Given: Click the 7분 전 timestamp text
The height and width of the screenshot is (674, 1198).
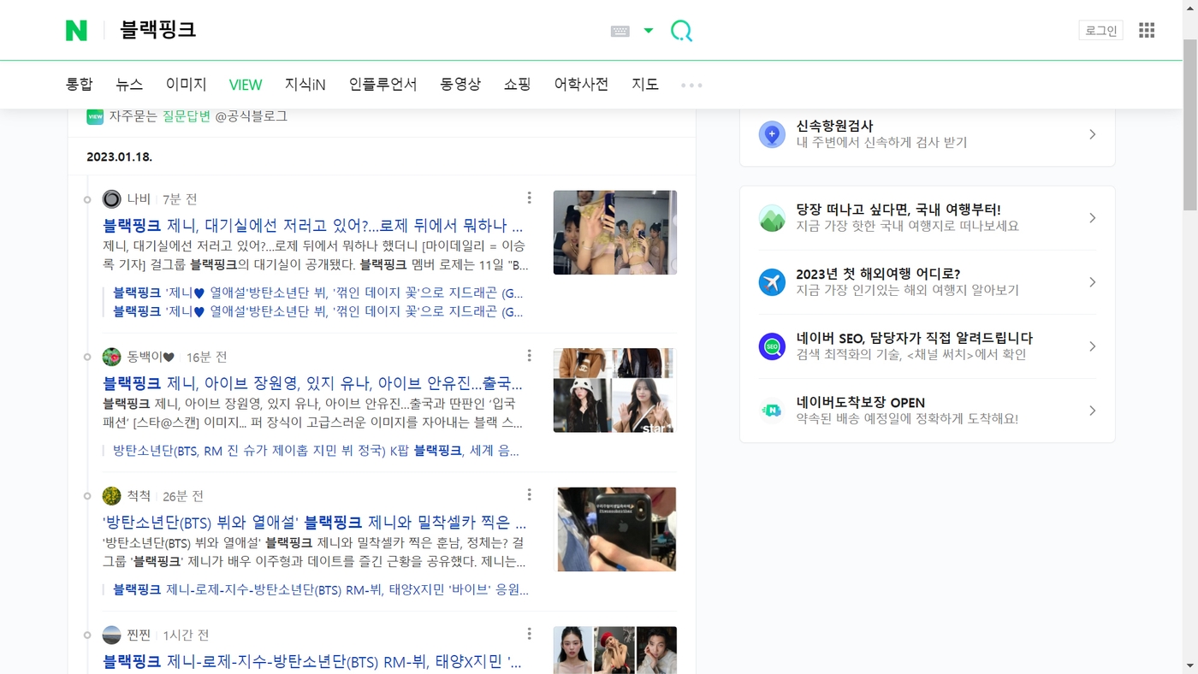Looking at the screenshot, I should click(180, 199).
